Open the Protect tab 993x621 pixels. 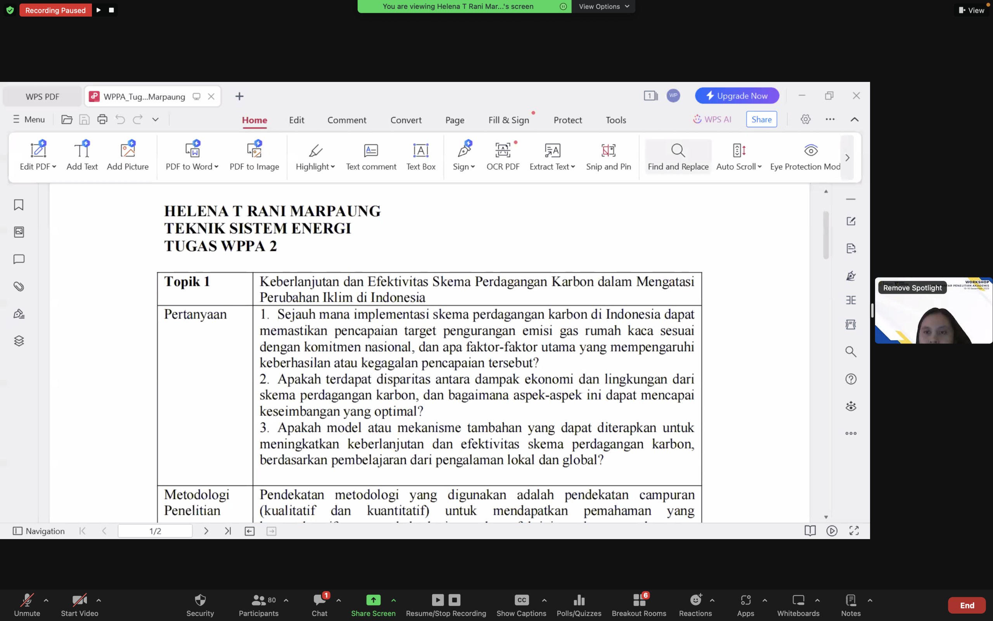pos(567,120)
